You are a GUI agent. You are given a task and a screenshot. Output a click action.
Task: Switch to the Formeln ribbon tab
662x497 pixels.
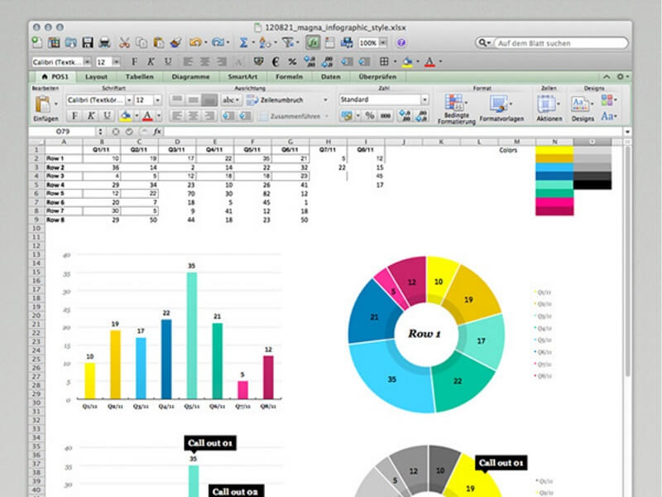(x=289, y=76)
